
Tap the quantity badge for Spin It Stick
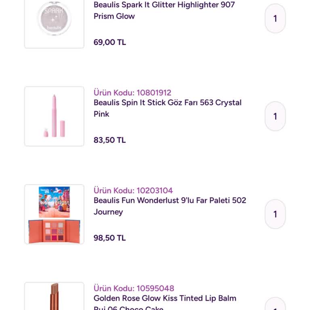(275, 116)
